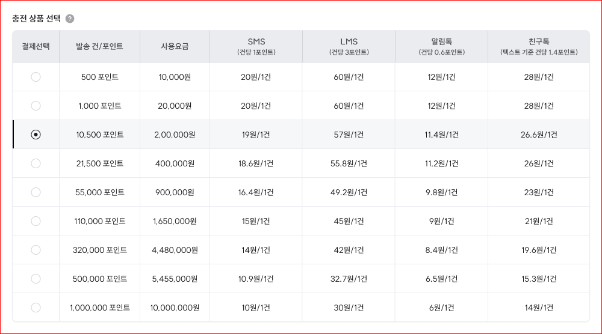This screenshot has height=334, width=602.
Task: Select the 1,000 포인트 radio button
Action: [36, 106]
